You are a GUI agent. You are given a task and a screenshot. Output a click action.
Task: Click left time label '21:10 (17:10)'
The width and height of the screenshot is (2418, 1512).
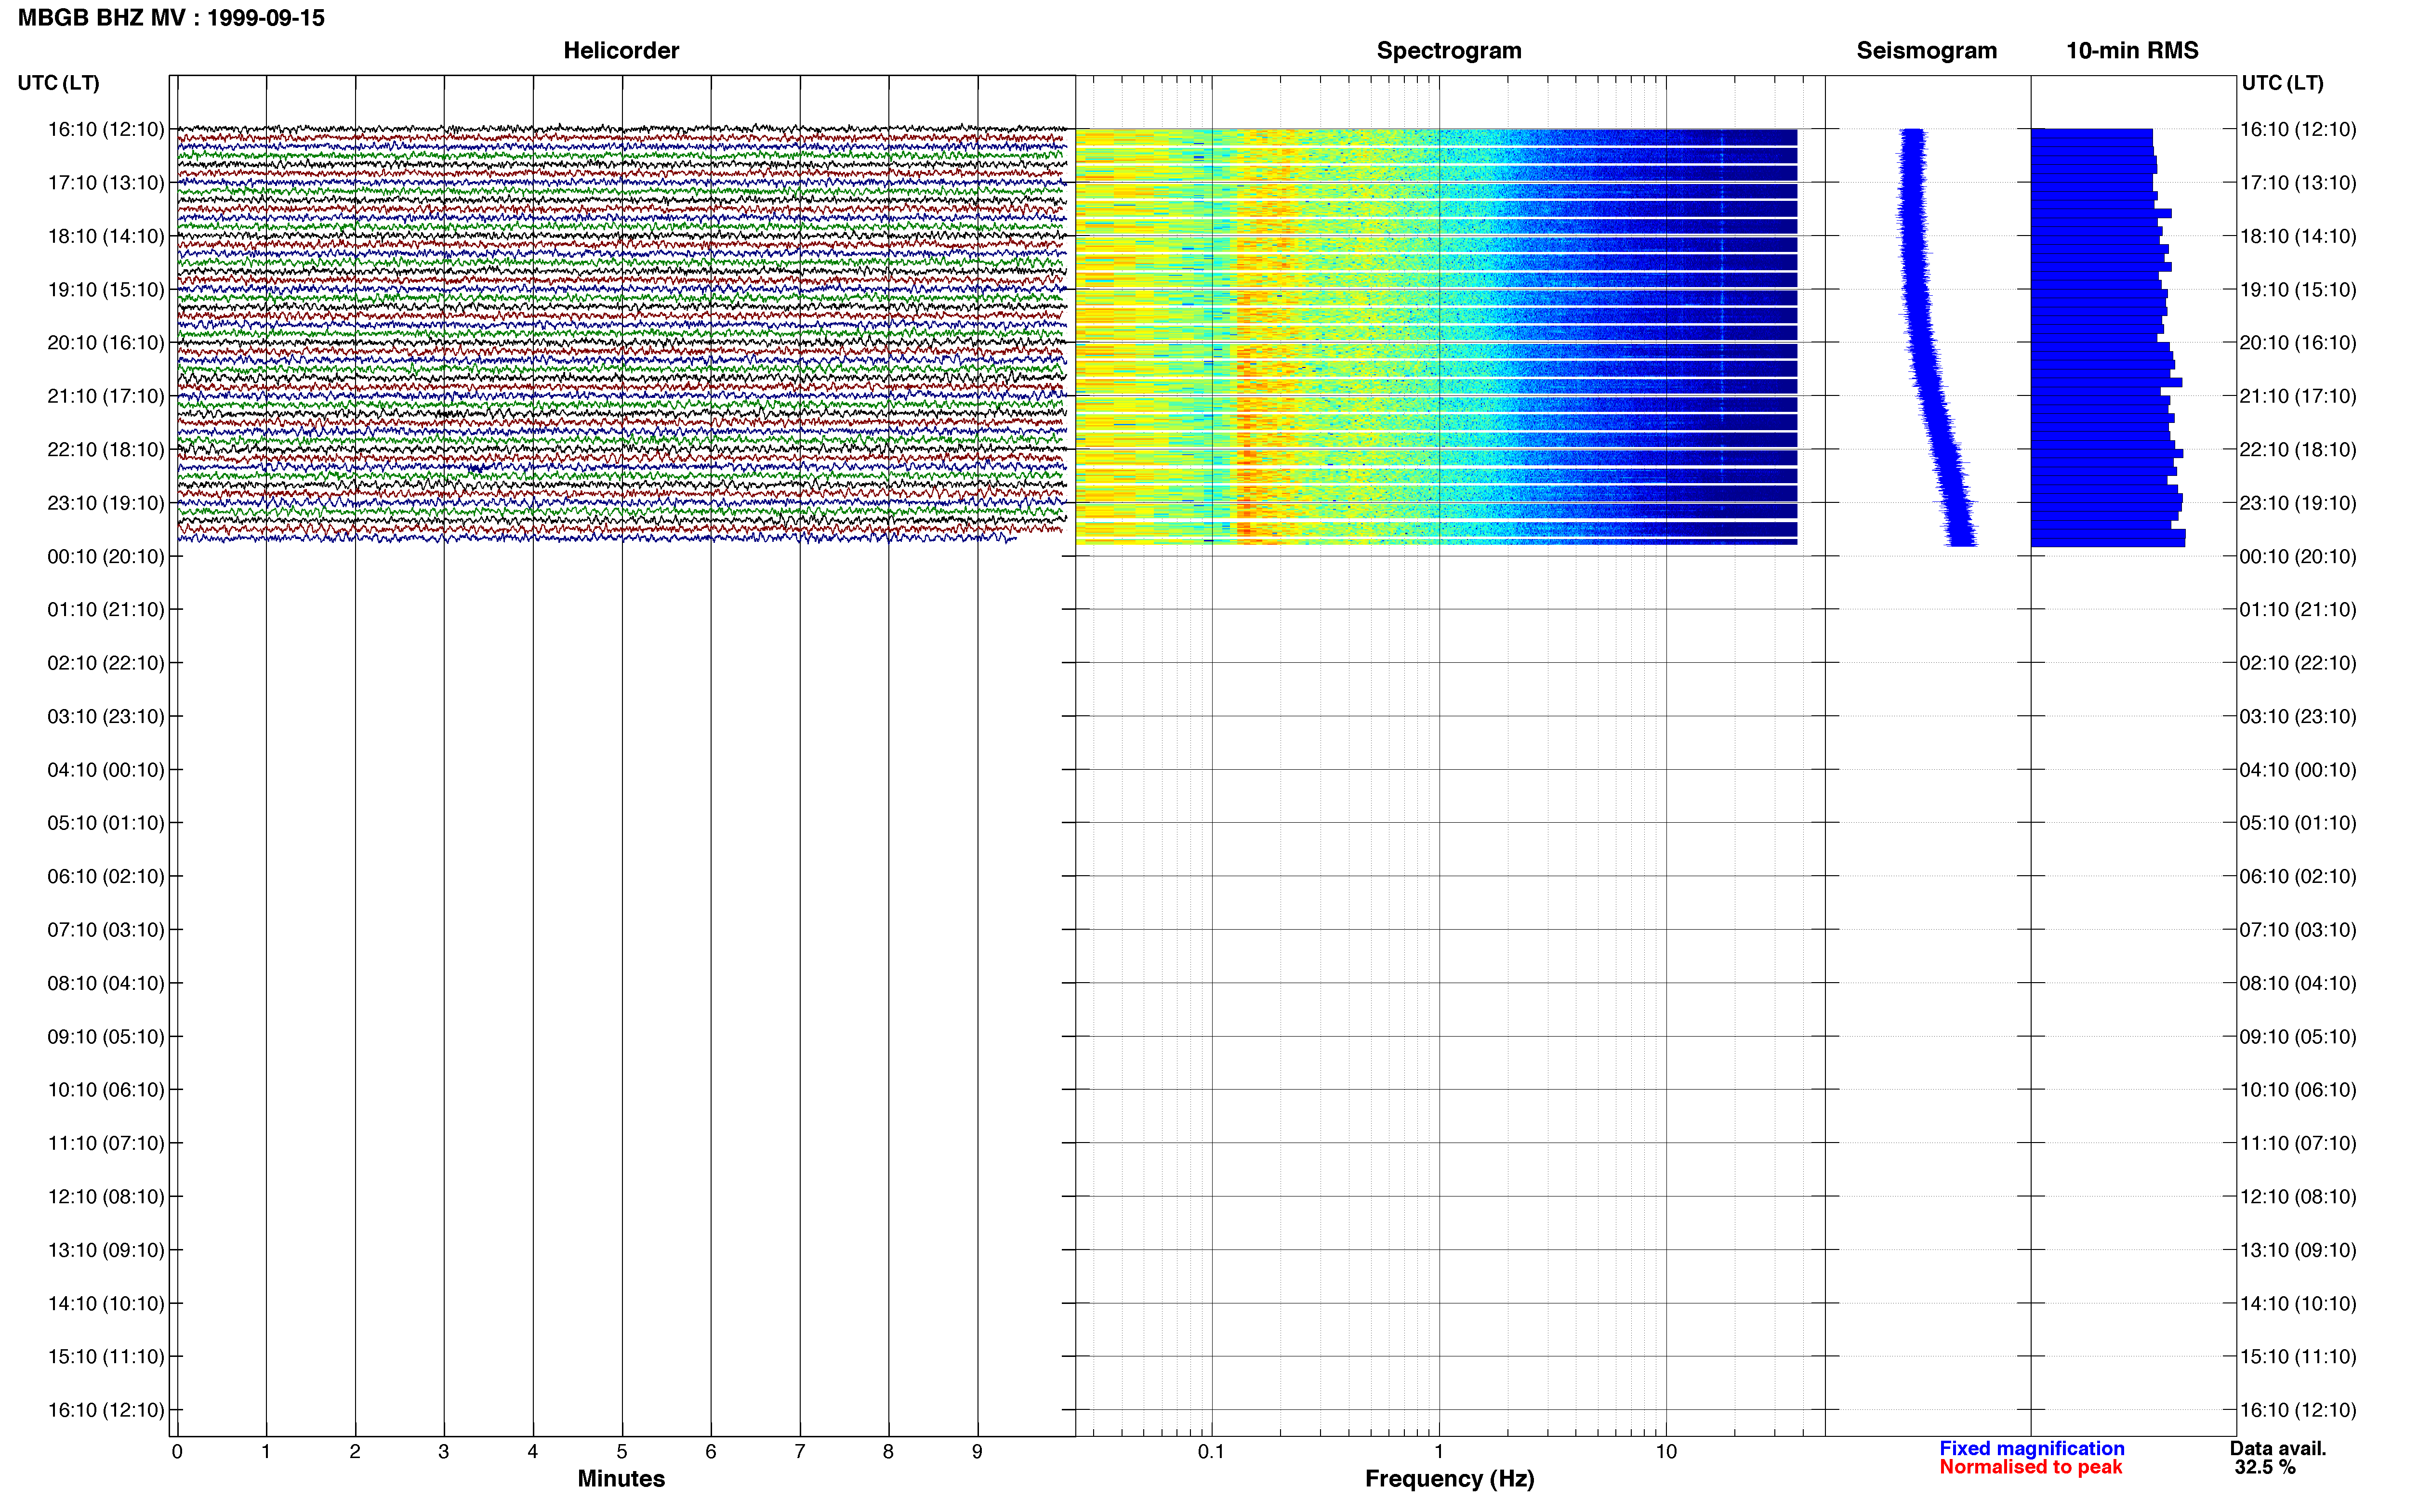point(106,396)
